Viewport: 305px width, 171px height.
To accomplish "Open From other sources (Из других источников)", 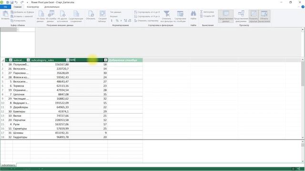I will click(x=62, y=16).
